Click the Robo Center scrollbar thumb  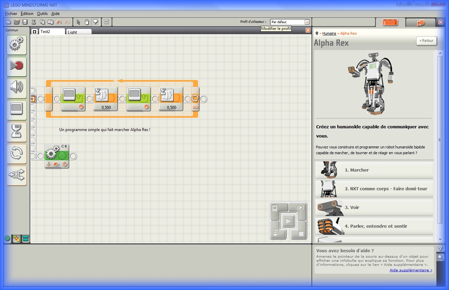[x=440, y=140]
